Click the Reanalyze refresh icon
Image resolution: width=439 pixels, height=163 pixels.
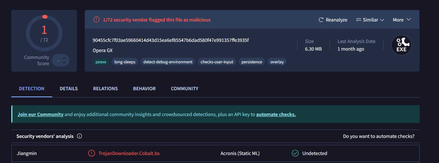click(x=321, y=20)
